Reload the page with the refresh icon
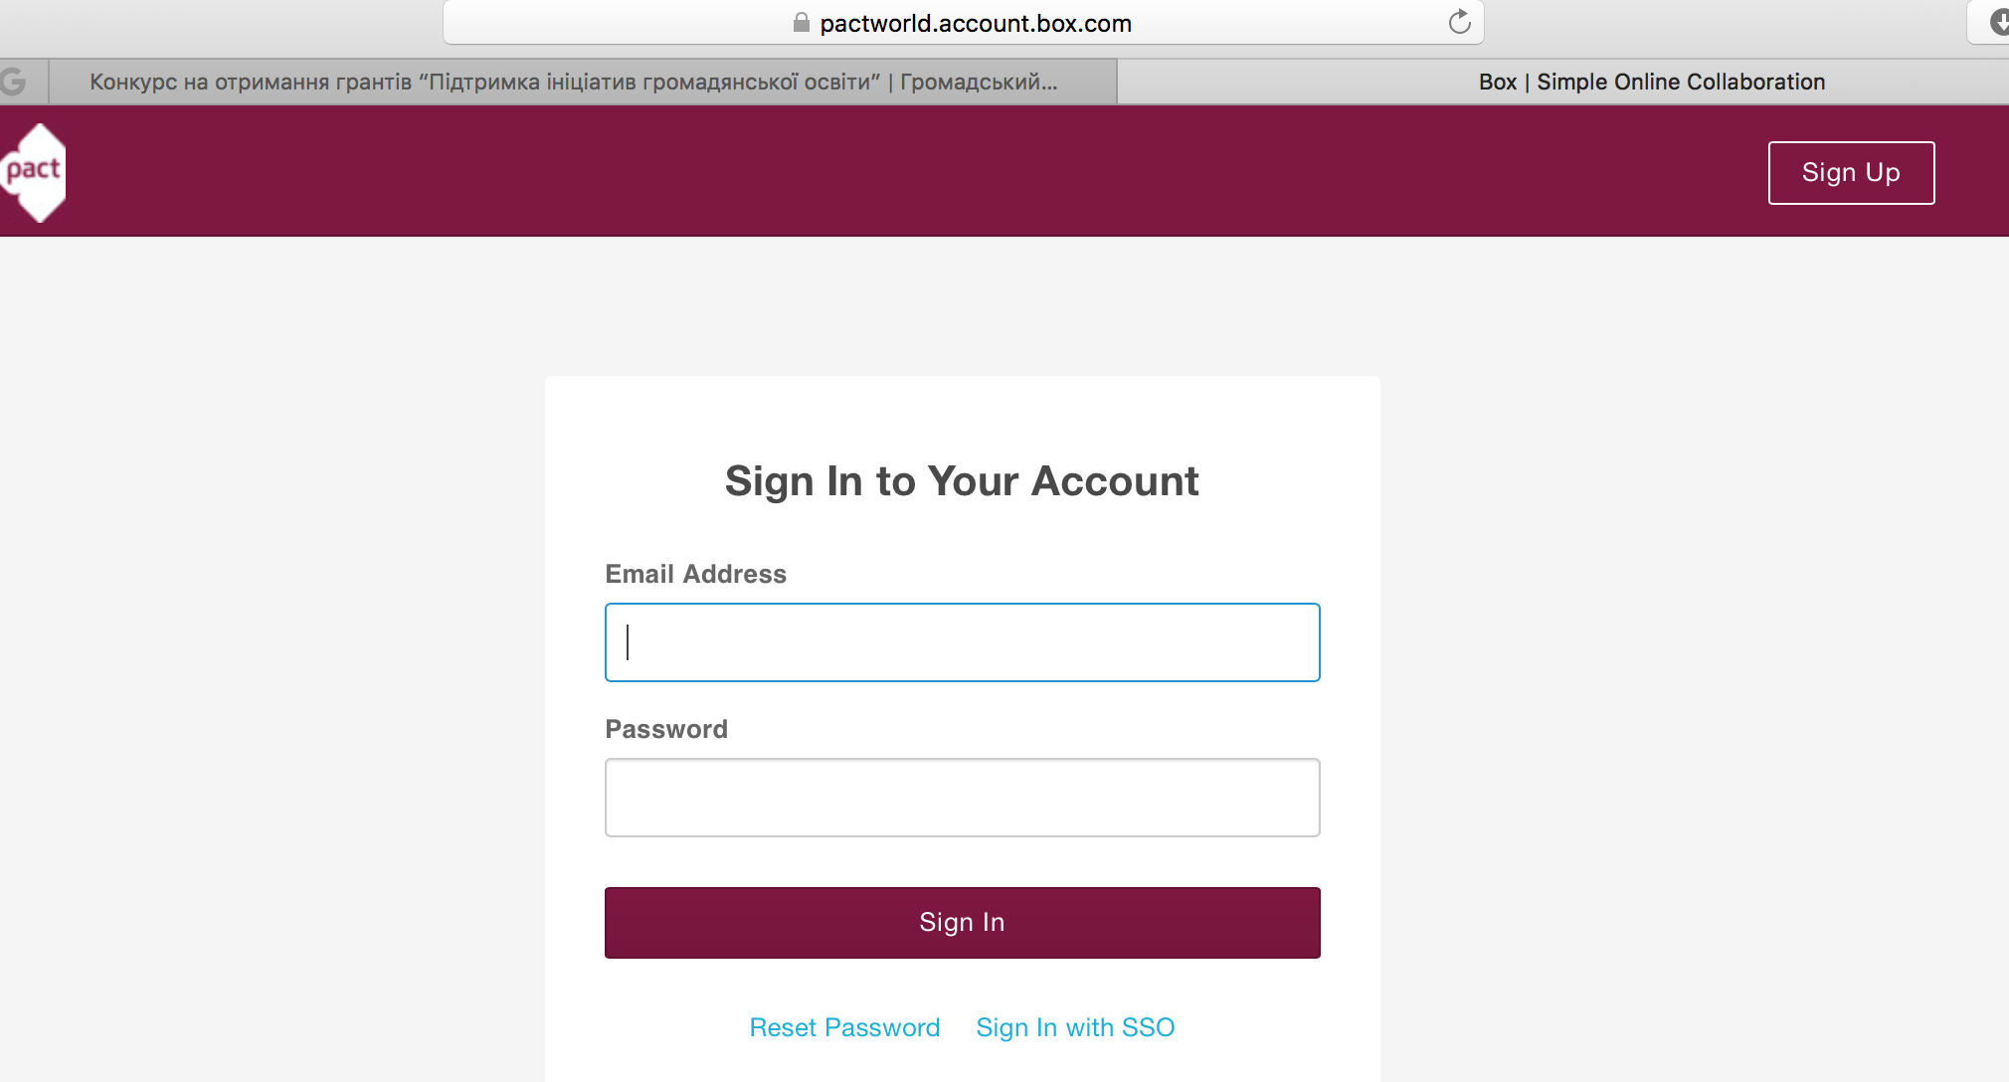The width and height of the screenshot is (2009, 1082). click(1459, 22)
